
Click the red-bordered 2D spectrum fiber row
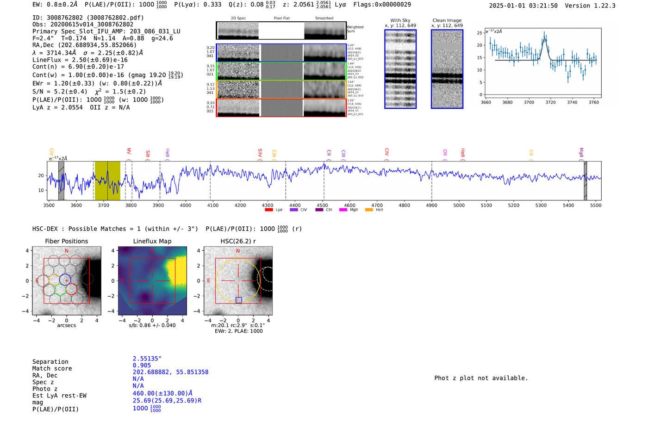coord(281,108)
